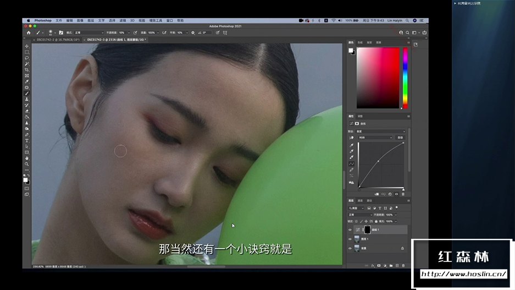
Task: Select the Rectangular Marquee tool
Action: (x=27, y=52)
